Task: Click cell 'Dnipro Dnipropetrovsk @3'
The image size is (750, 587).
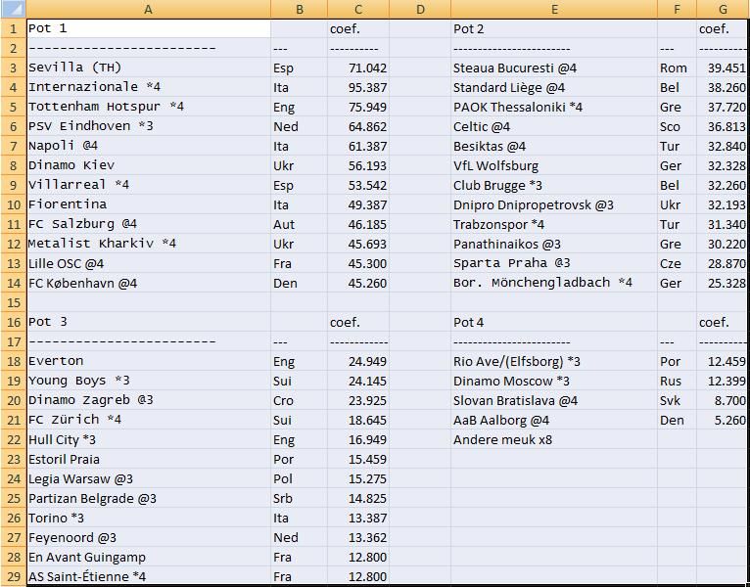Action: click(554, 205)
